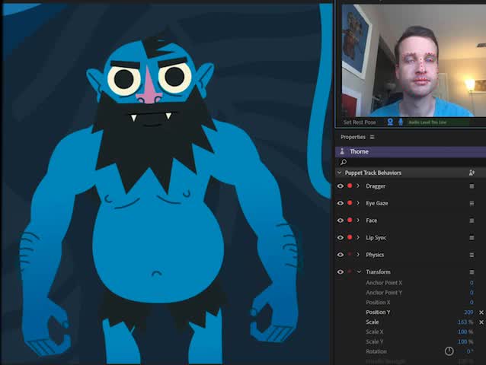Open the Lip Sync behavior options menu
This screenshot has height=365, width=486.
click(472, 238)
